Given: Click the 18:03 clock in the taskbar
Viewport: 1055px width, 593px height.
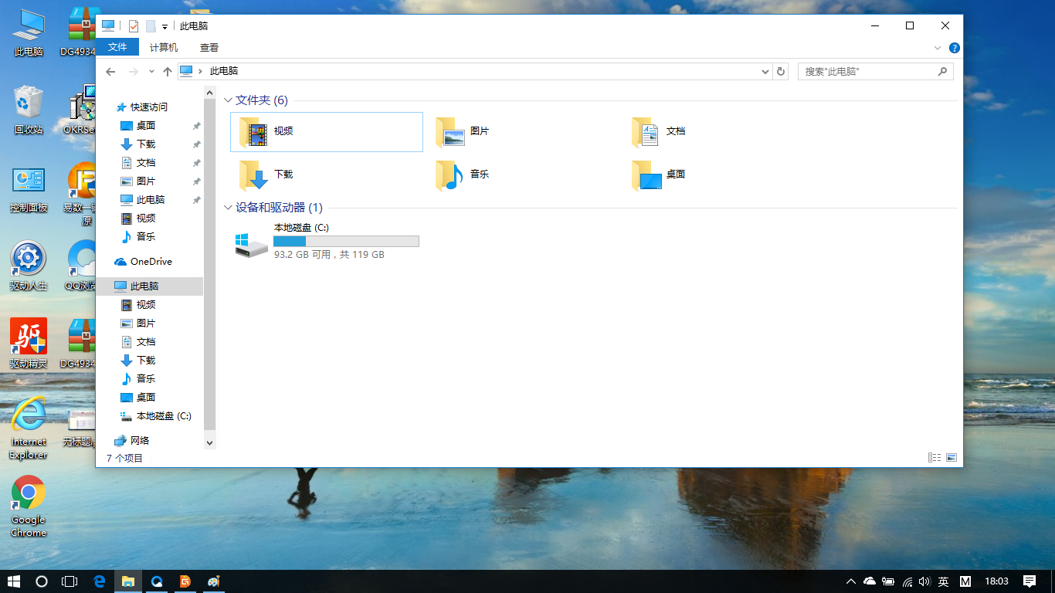Looking at the screenshot, I should pyautogui.click(x=997, y=581).
